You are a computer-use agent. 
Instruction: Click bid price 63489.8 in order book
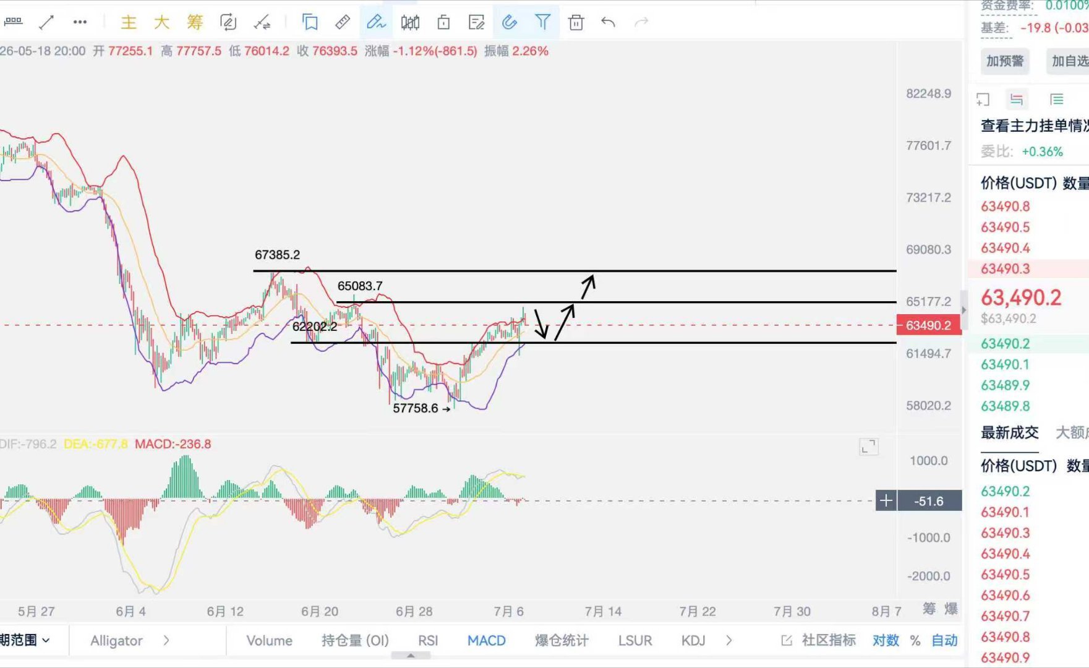(1006, 406)
